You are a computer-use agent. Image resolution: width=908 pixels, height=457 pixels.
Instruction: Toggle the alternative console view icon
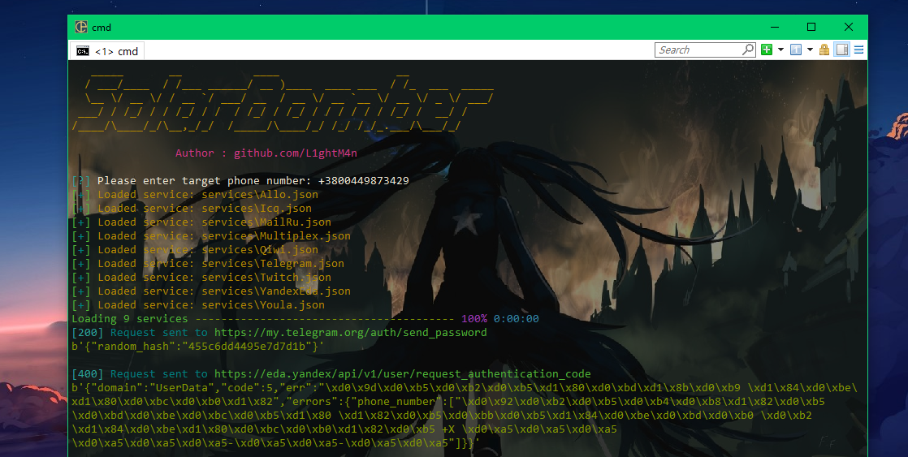842,50
